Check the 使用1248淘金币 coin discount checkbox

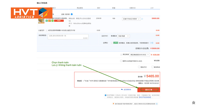coord(121,61)
